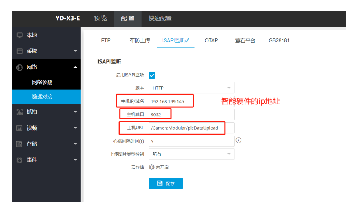
Task: Switch to the GB28181 tab
Action: pos(279,40)
